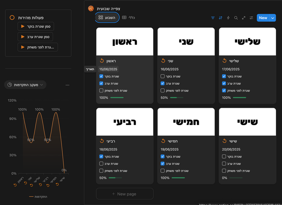Click the reset icon on the ראשון card
The width and height of the screenshot is (282, 205).
[x=102, y=61]
